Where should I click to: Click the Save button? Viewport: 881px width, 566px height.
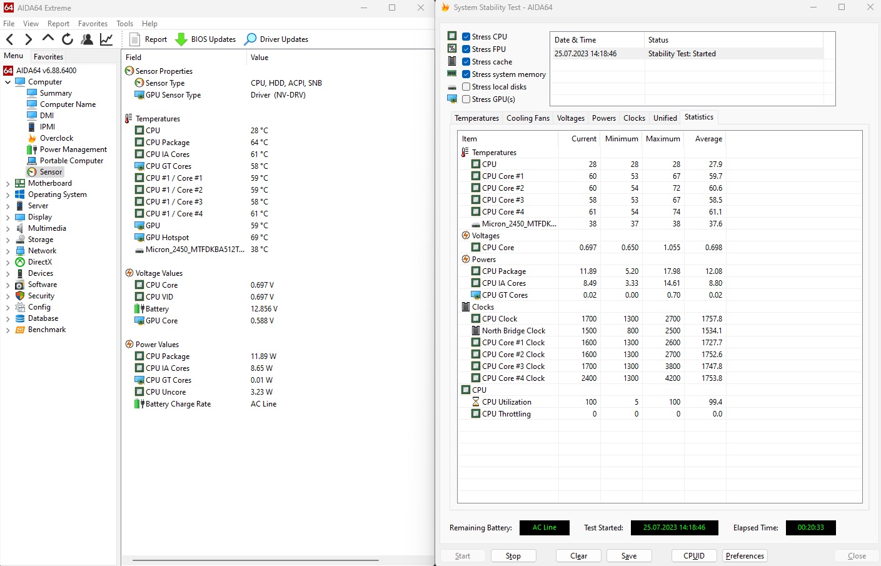pos(629,556)
